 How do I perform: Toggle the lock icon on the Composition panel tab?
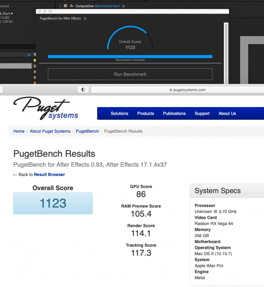click(x=71, y=6)
